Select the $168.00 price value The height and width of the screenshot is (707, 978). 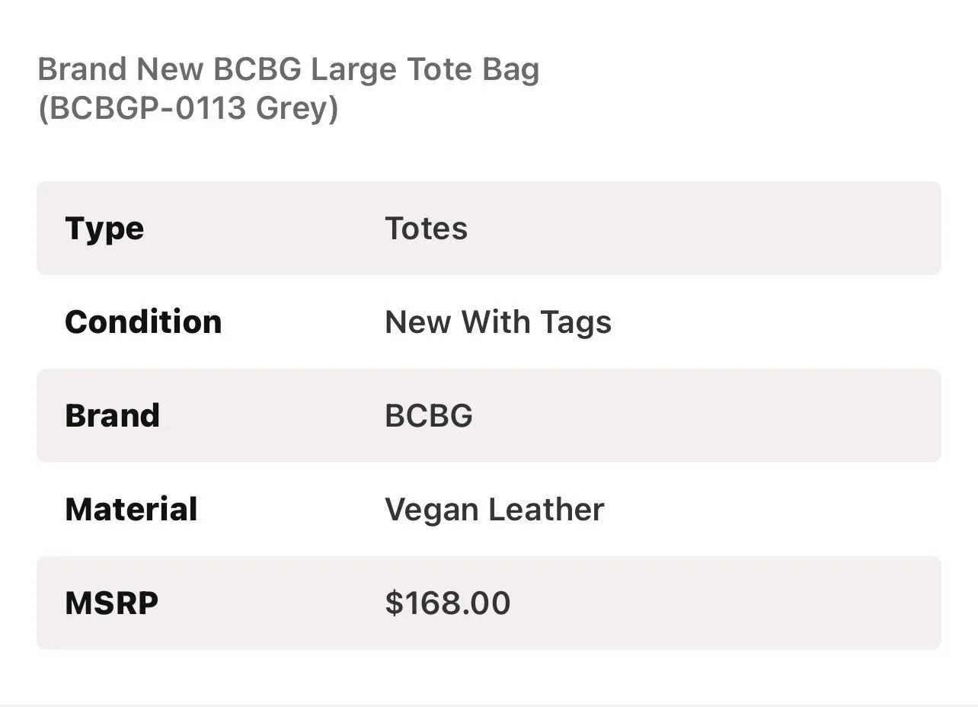pyautogui.click(x=448, y=603)
